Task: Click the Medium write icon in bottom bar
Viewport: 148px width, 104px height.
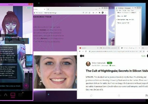Action: 146,96
